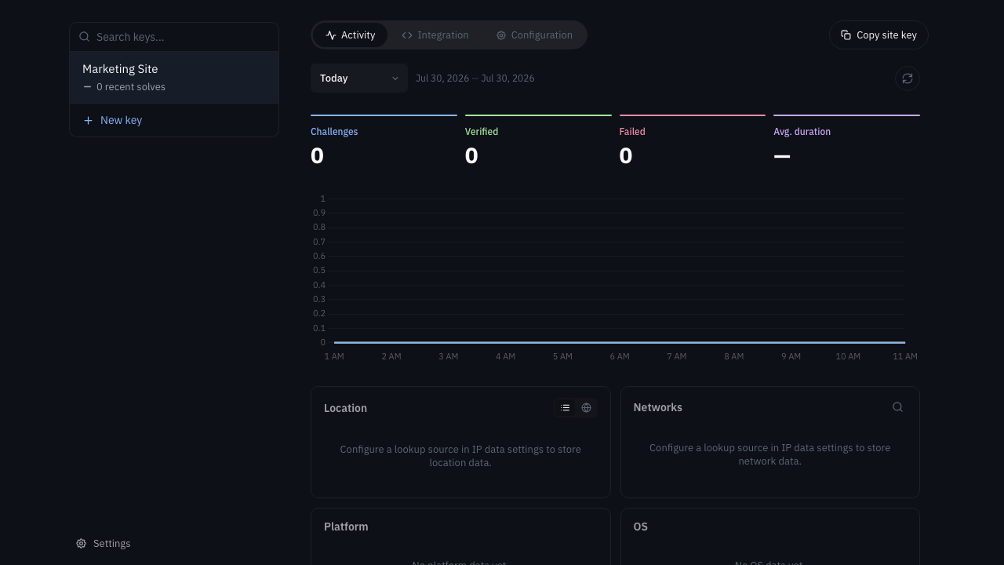
Task: Click the search magnifier icon in keys box
Action: pyautogui.click(x=84, y=37)
